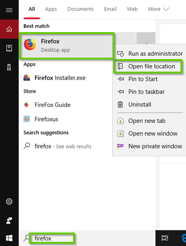Open the Windows Start button
The height and width of the screenshot is (246, 186).
(9, 238)
